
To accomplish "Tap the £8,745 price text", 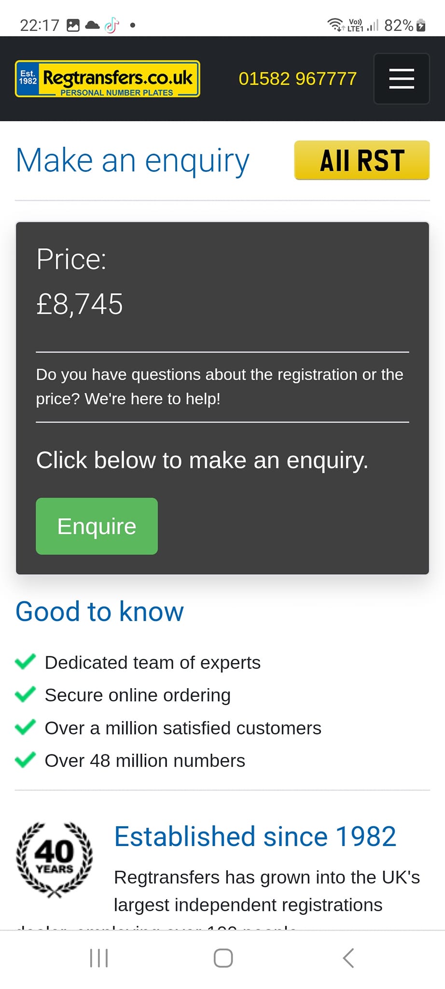I will [x=80, y=304].
